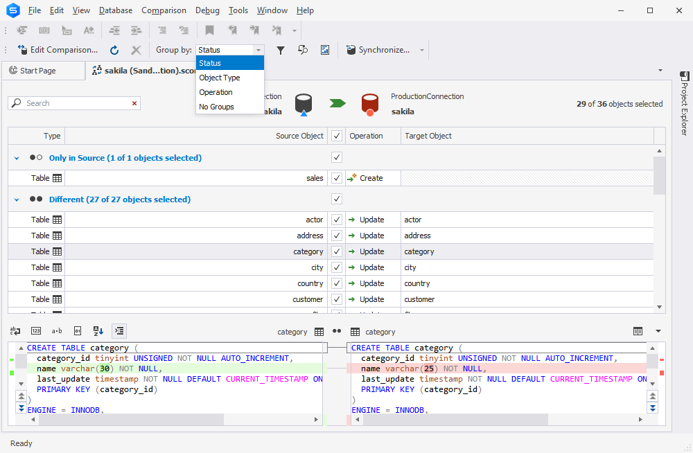Toggle the a·b whitespace icon
Viewport: 693px width, 453px height.
57,330
